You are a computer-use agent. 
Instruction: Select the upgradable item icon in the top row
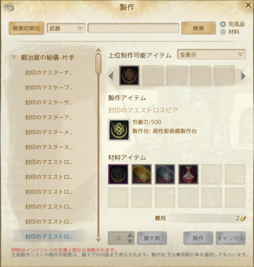tap(129, 76)
